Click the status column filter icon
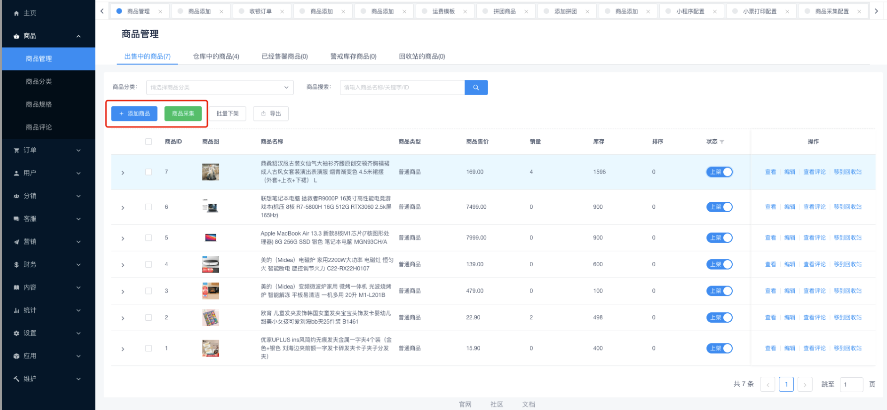Viewport: 887px width, 410px height. [722, 142]
